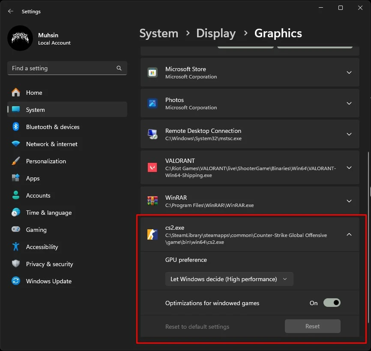The width and height of the screenshot is (371, 351).
Task: Open Bluetooth & devices settings
Action: click(x=67, y=127)
